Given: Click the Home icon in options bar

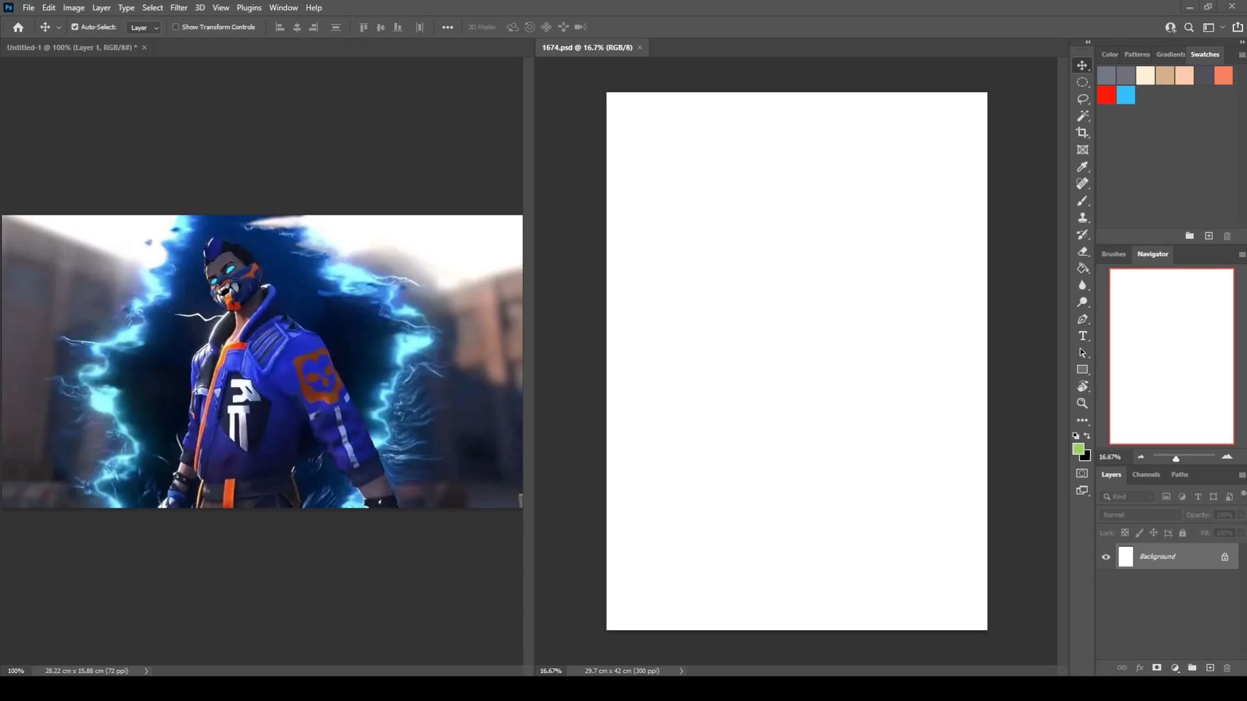Looking at the screenshot, I should [18, 27].
